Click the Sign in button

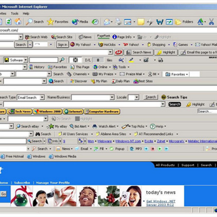(62, 44)
